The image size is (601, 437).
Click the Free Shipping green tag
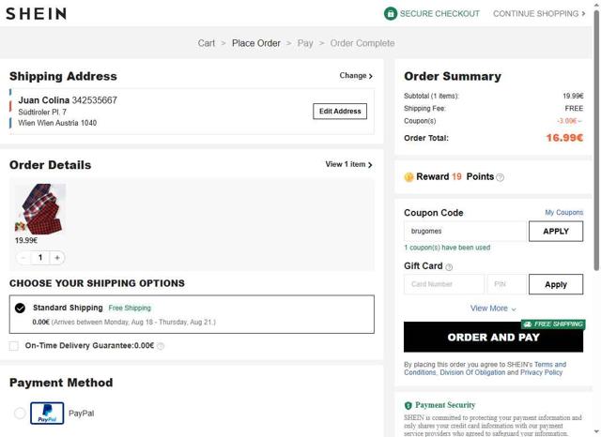(x=130, y=308)
